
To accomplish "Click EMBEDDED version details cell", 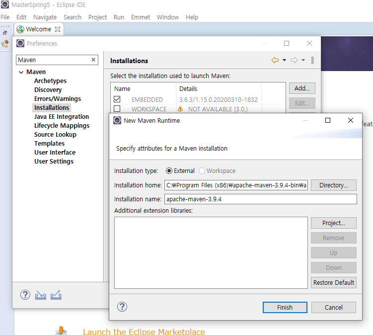I will (x=219, y=99).
